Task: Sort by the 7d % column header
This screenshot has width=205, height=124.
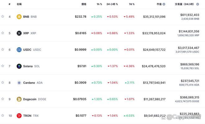Action: pyautogui.click(x=132, y=4)
